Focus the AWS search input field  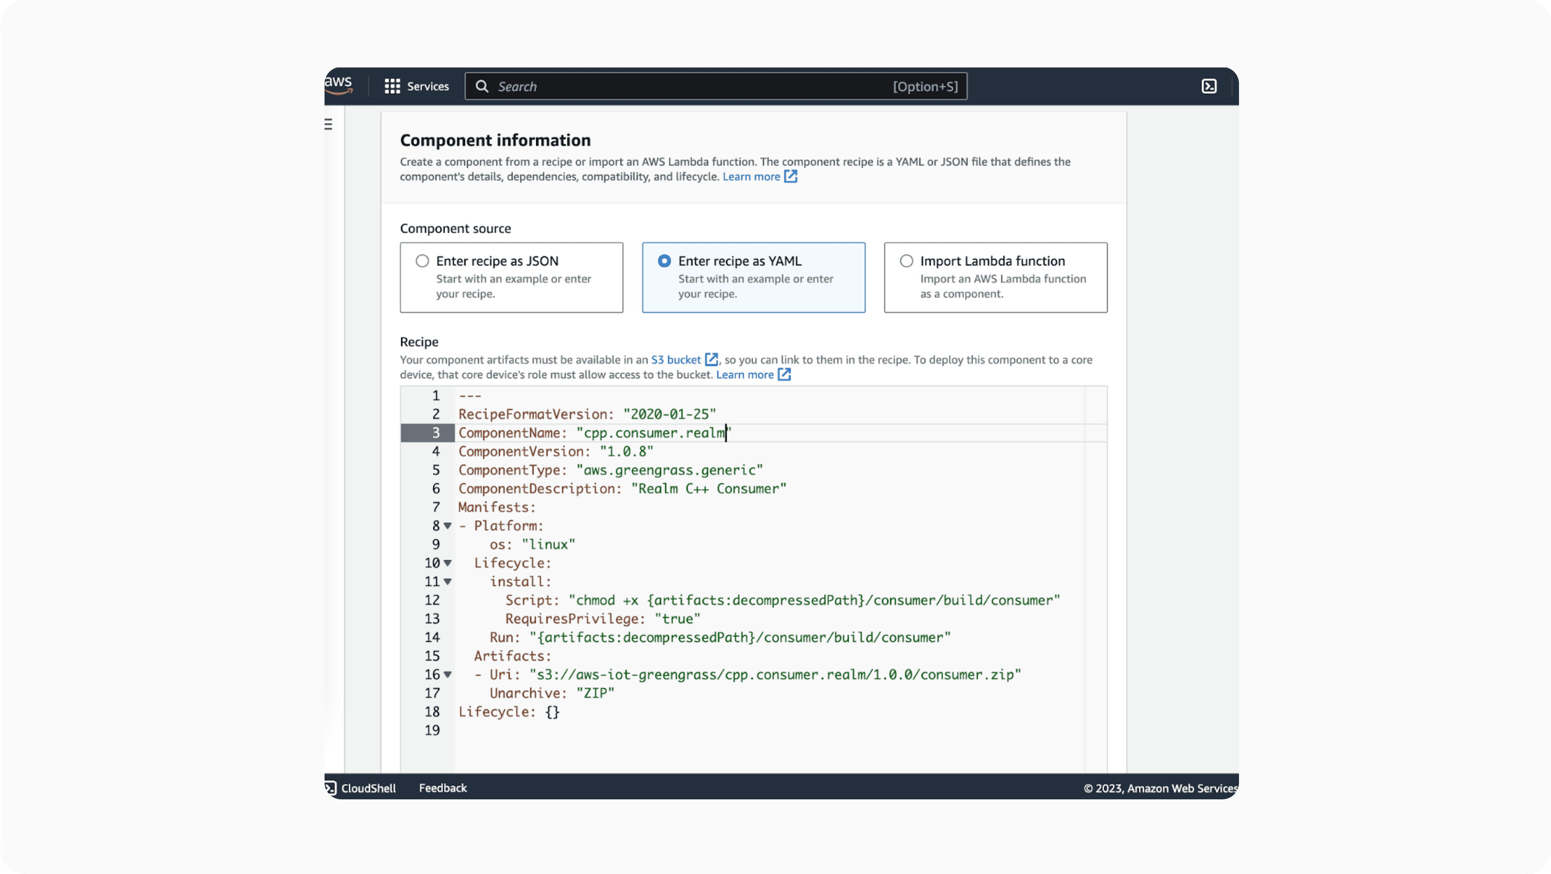716,86
